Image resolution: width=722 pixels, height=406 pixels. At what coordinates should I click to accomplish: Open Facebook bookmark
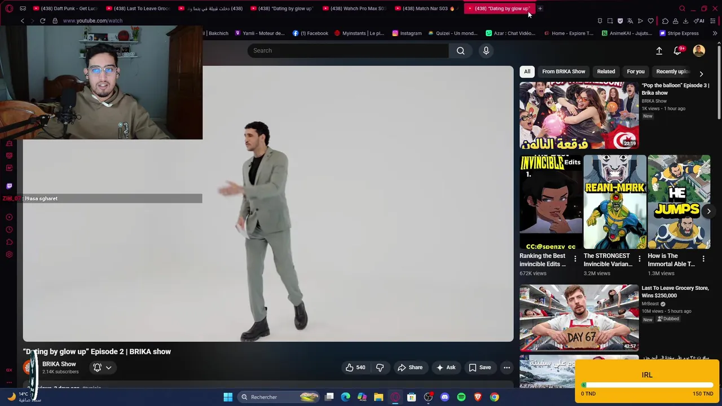click(x=310, y=33)
